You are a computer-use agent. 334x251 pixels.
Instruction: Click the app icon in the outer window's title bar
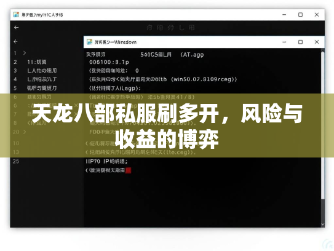pos(16,15)
